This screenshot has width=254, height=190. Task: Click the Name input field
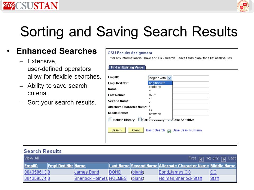191,90
